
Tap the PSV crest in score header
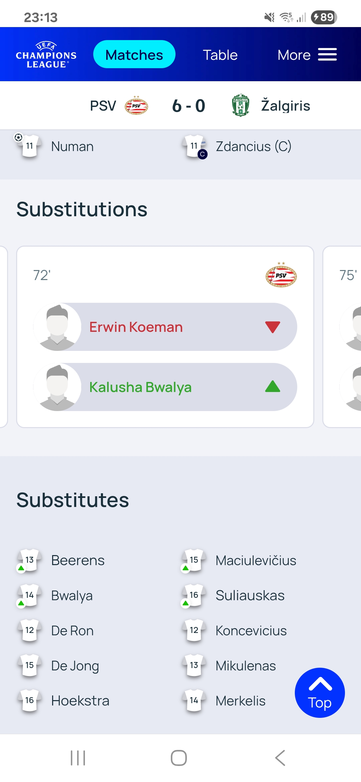136,106
